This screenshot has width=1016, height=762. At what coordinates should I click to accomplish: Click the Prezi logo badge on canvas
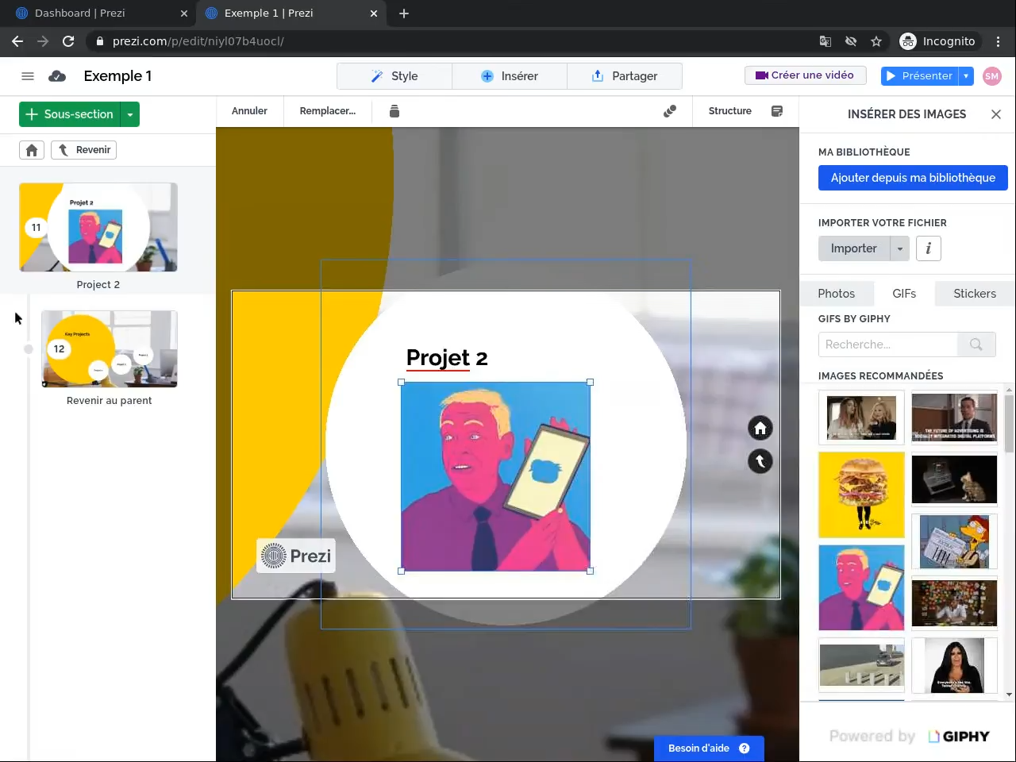(295, 556)
